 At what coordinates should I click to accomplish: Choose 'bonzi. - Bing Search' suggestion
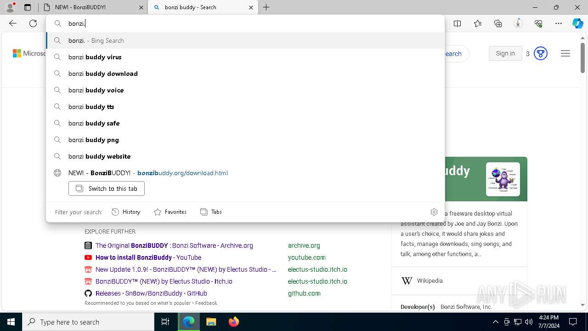(245, 40)
